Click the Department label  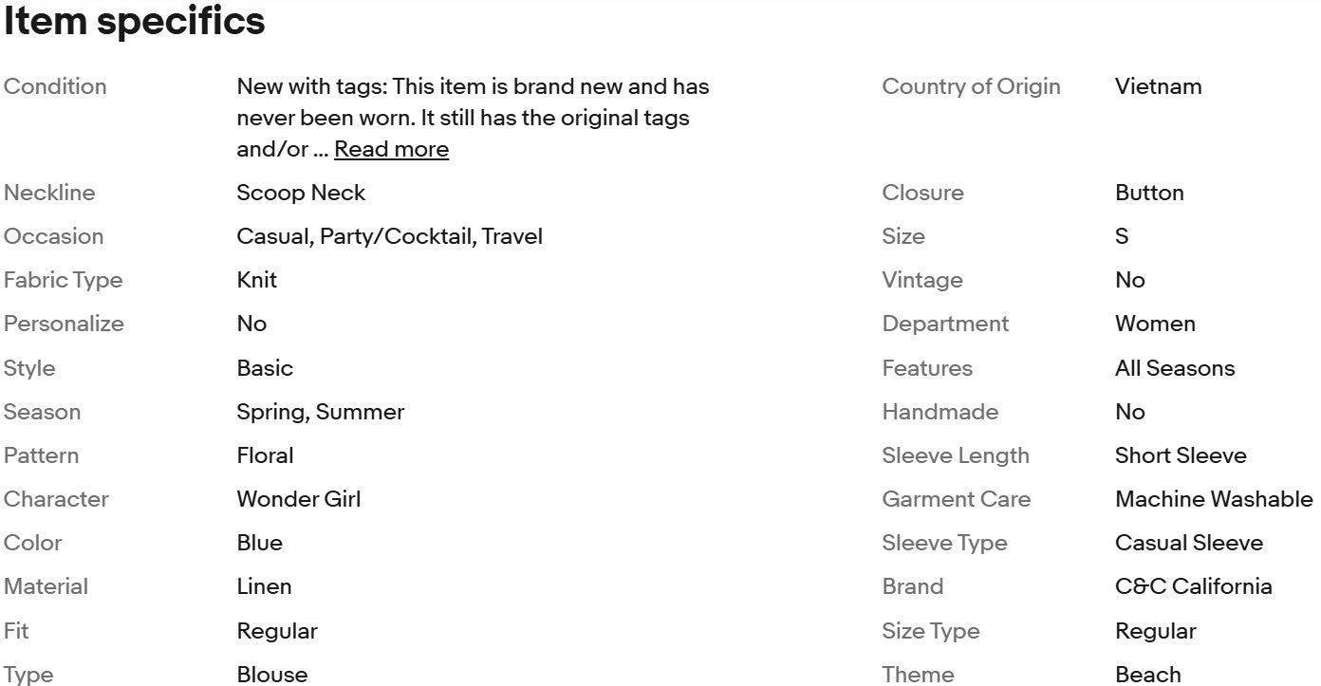click(945, 324)
